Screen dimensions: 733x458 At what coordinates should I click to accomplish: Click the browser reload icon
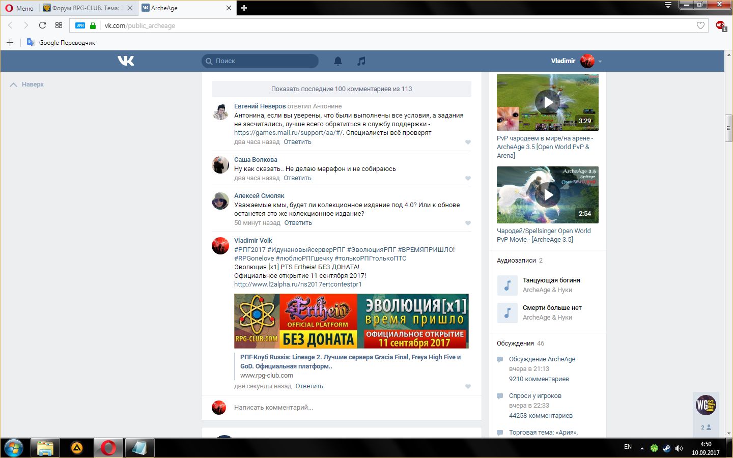(x=42, y=25)
